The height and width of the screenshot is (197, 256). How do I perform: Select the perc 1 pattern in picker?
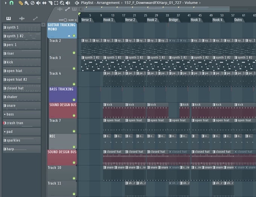click(x=22, y=45)
